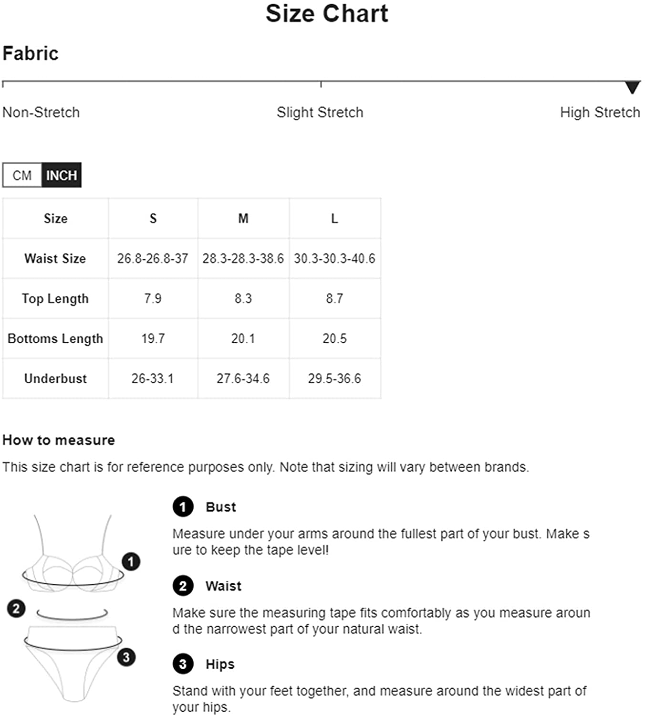Viewport: 645px width, 716px height.
Task: Click the Underbust value 27.6-34.6
Action: [243, 379]
